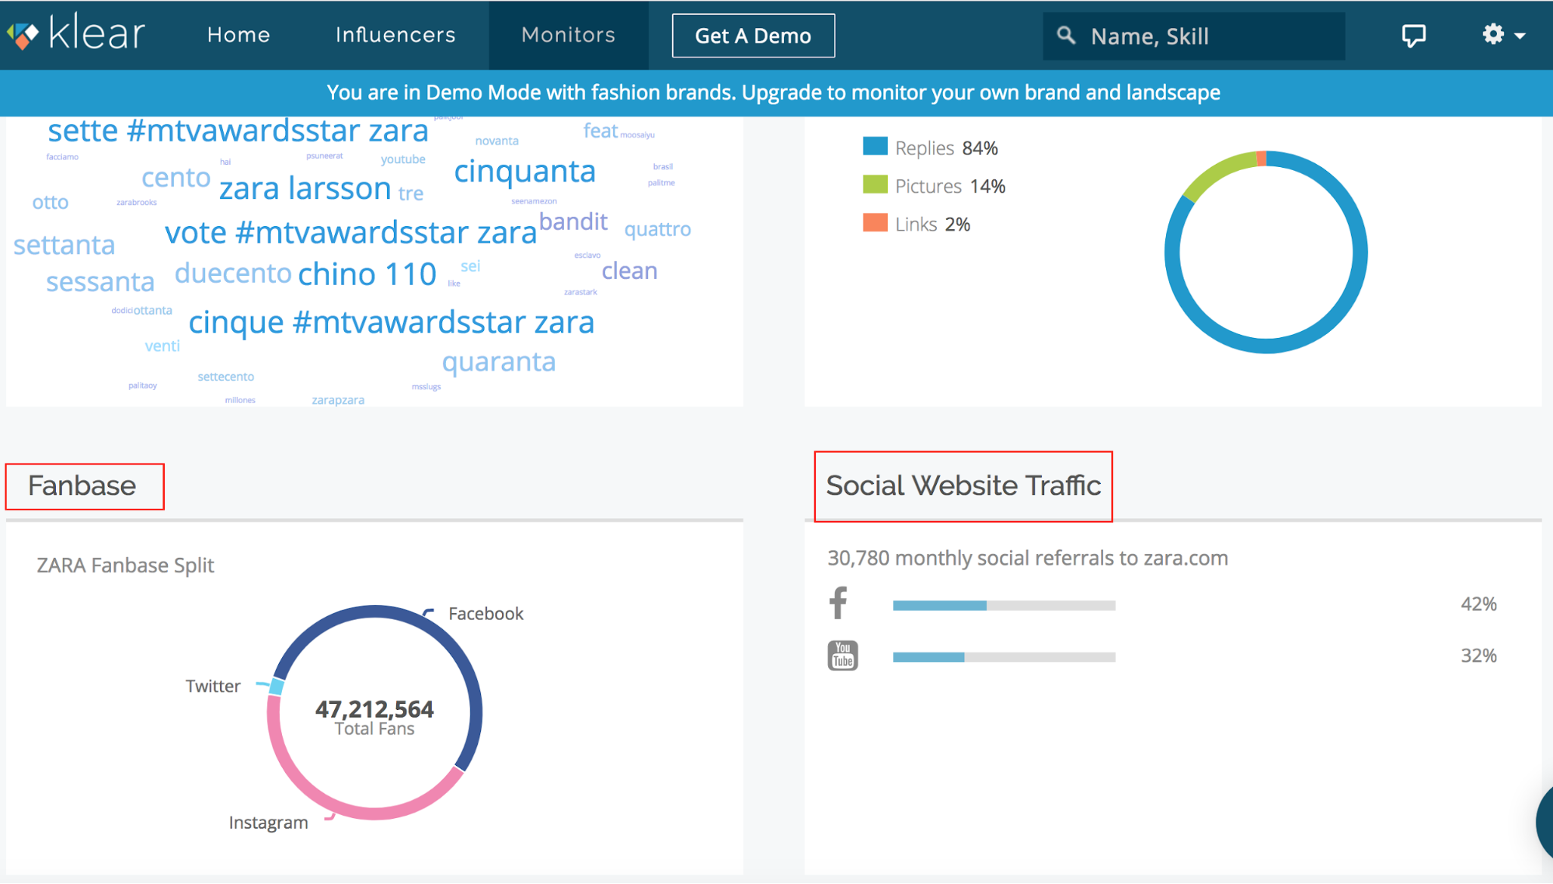Click the Facebook label on fanbase chart
This screenshot has height=884, width=1553.
[x=486, y=614]
